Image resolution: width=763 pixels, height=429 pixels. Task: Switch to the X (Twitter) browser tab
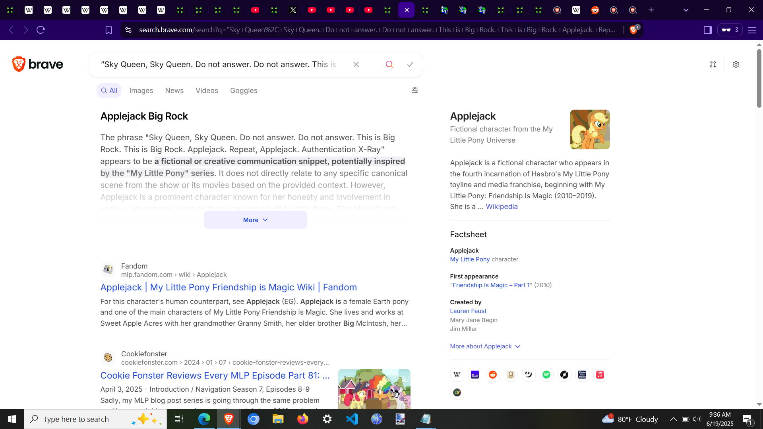293,10
